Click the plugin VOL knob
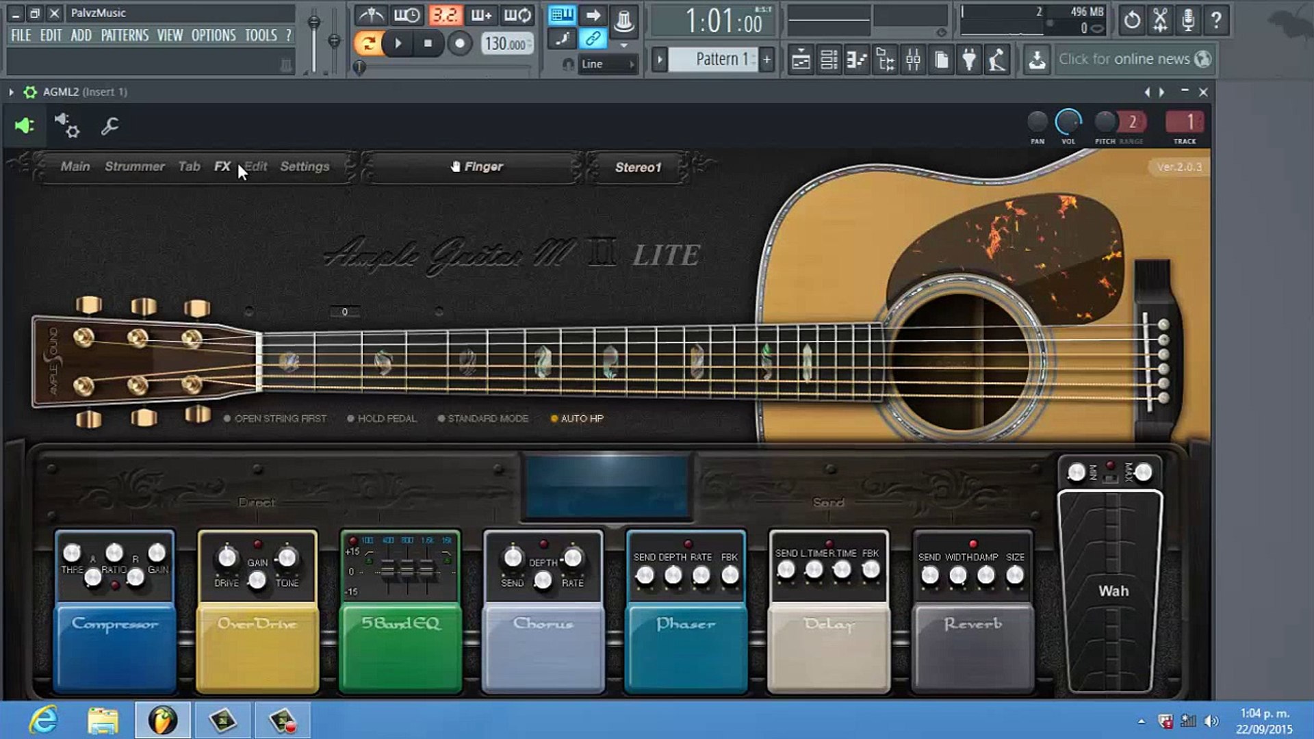The width and height of the screenshot is (1314, 739). 1068,122
